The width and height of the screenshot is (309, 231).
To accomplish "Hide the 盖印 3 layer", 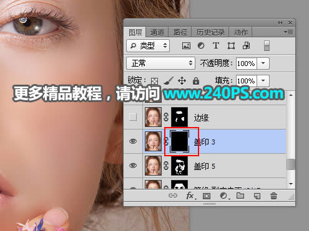I will 133,141.
